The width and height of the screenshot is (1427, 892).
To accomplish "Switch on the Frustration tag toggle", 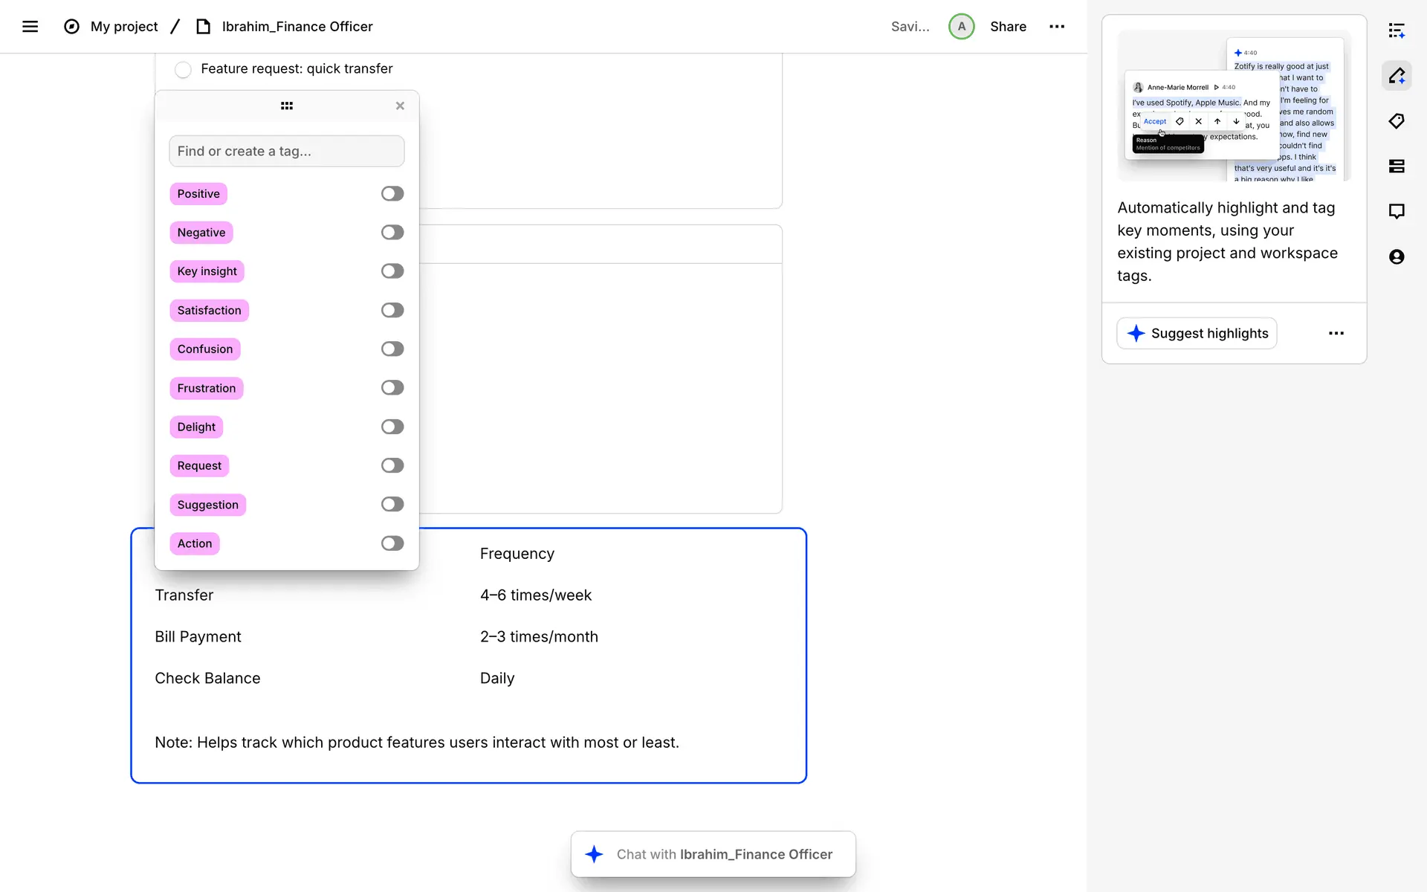I will coord(392,388).
